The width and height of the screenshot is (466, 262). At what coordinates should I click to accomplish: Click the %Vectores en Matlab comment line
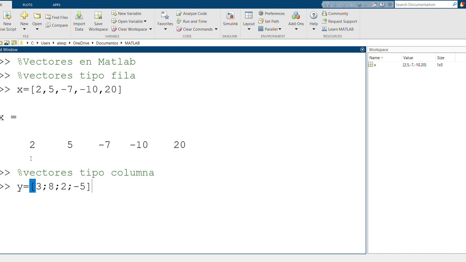(76, 61)
